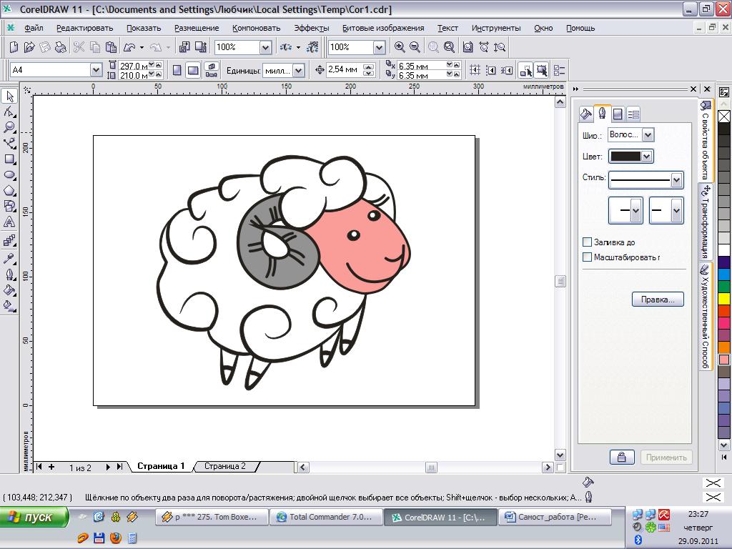Viewport: 732px width, 549px height.
Task: Switch to 'Страница 2' page tab
Action: [224, 466]
